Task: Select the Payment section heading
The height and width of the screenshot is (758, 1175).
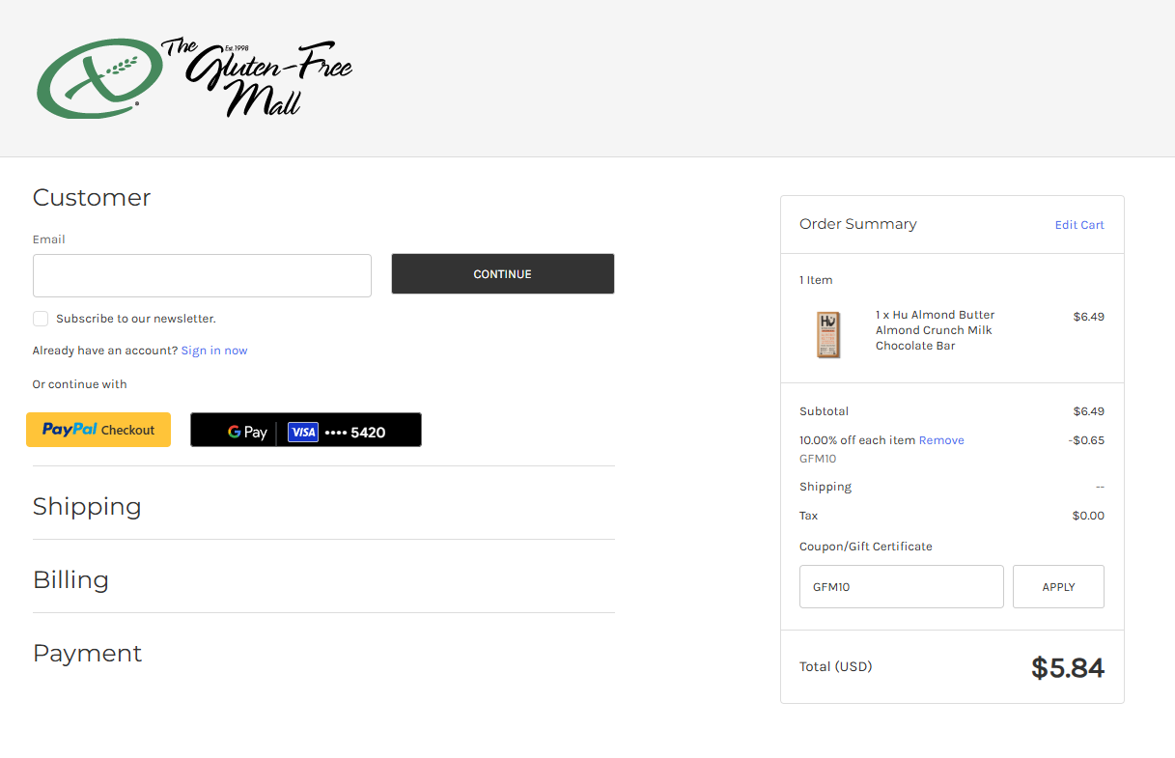Action: (87, 654)
